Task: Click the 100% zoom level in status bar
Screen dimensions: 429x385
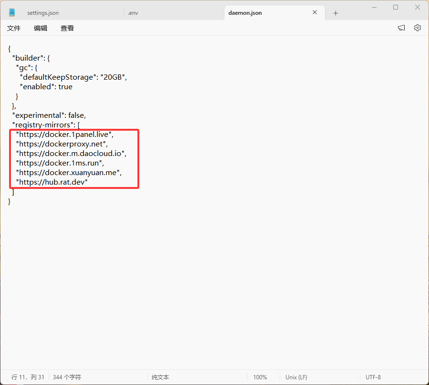Action: pyautogui.click(x=260, y=377)
